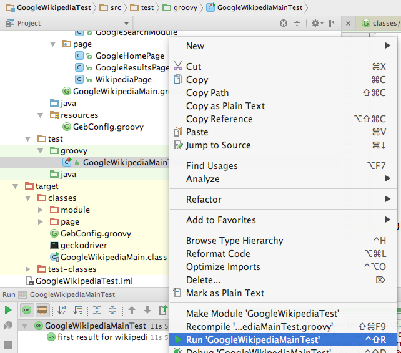Toggle sort by duration button
Screen dimensions: 401x353
point(77,310)
